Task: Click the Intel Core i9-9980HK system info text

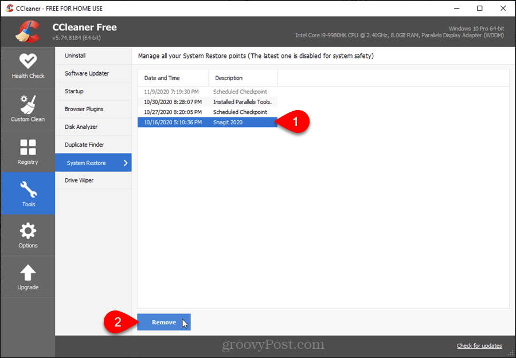Action: 400,35
